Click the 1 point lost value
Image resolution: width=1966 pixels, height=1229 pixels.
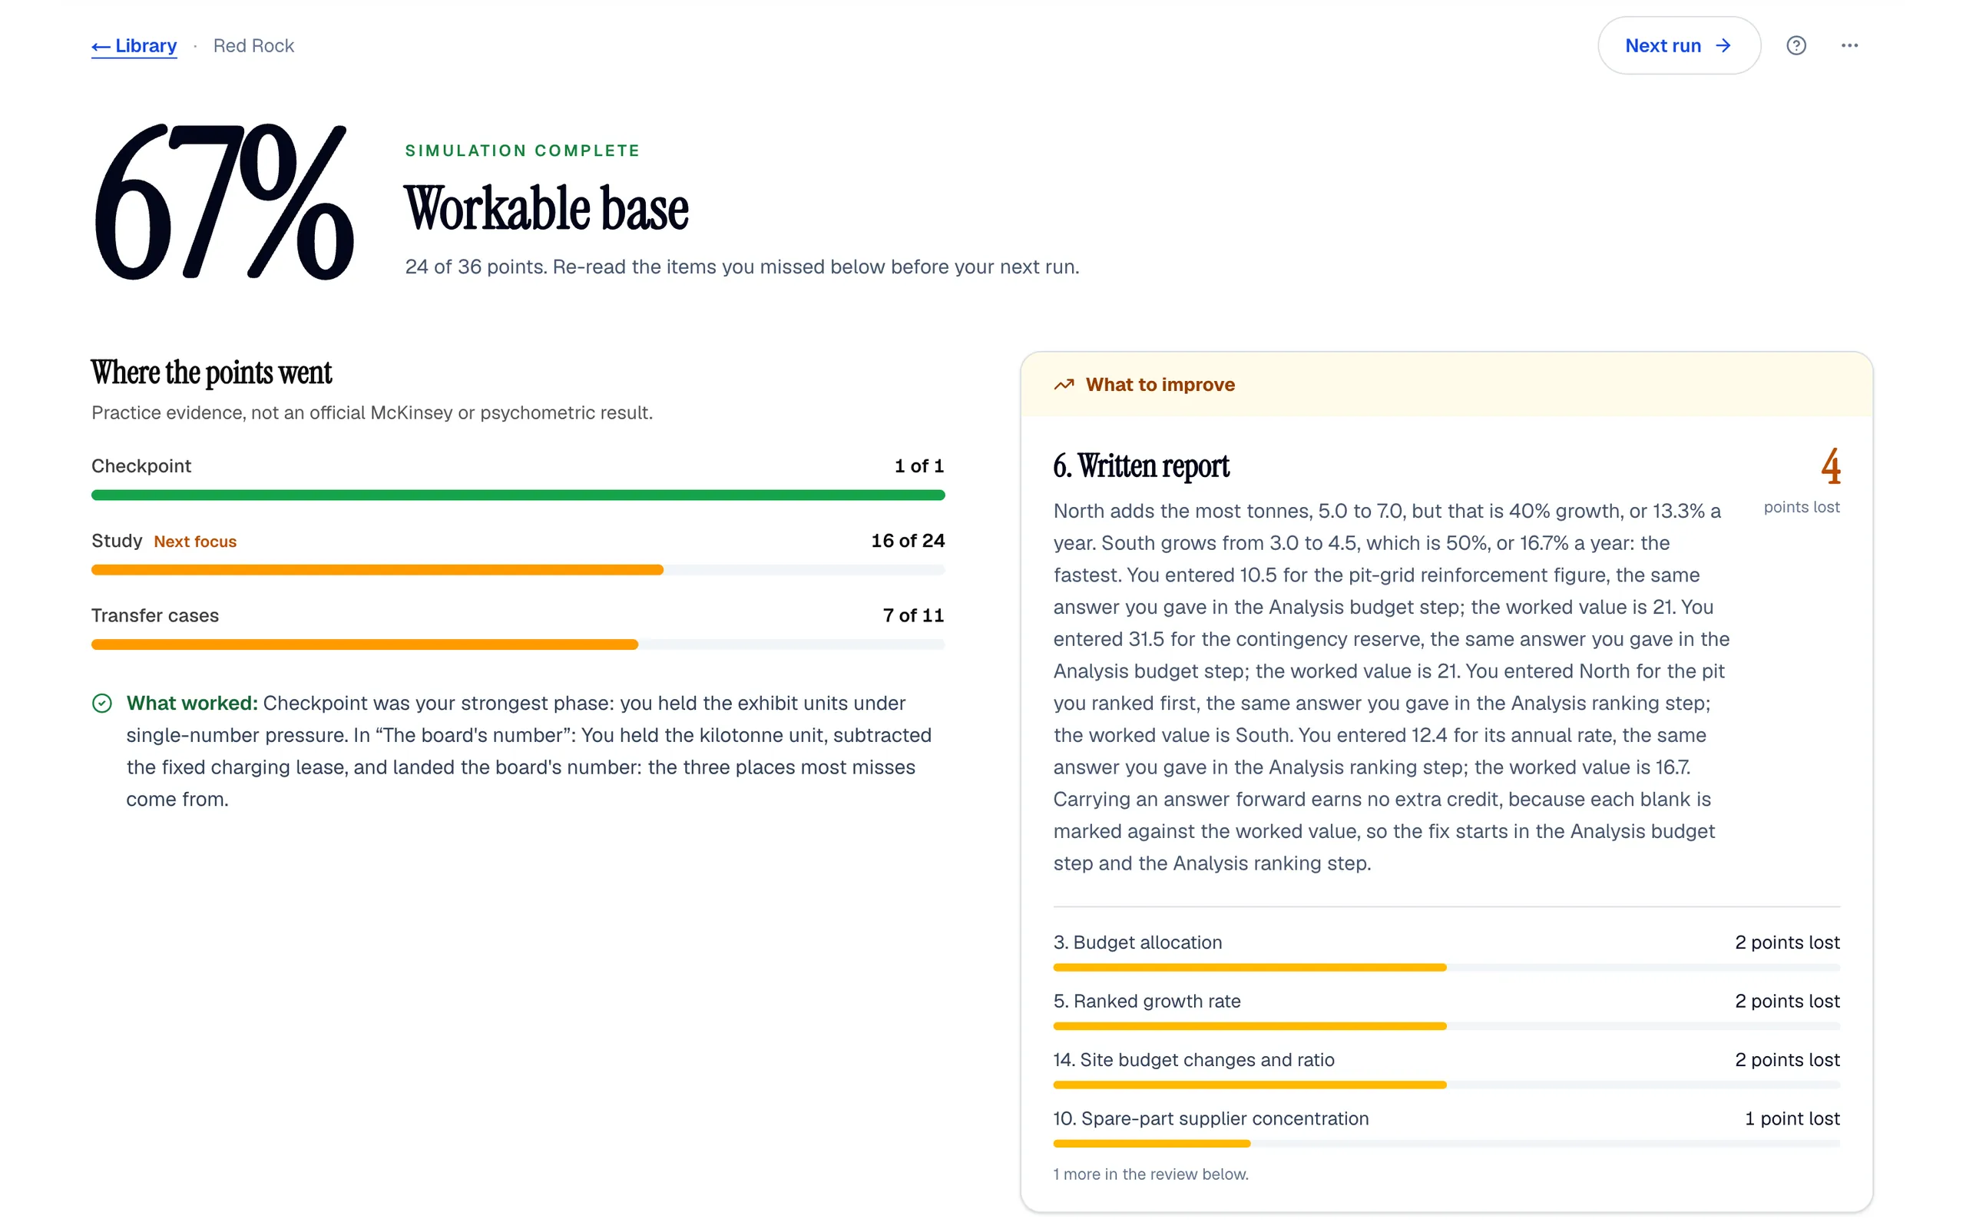(1792, 1118)
